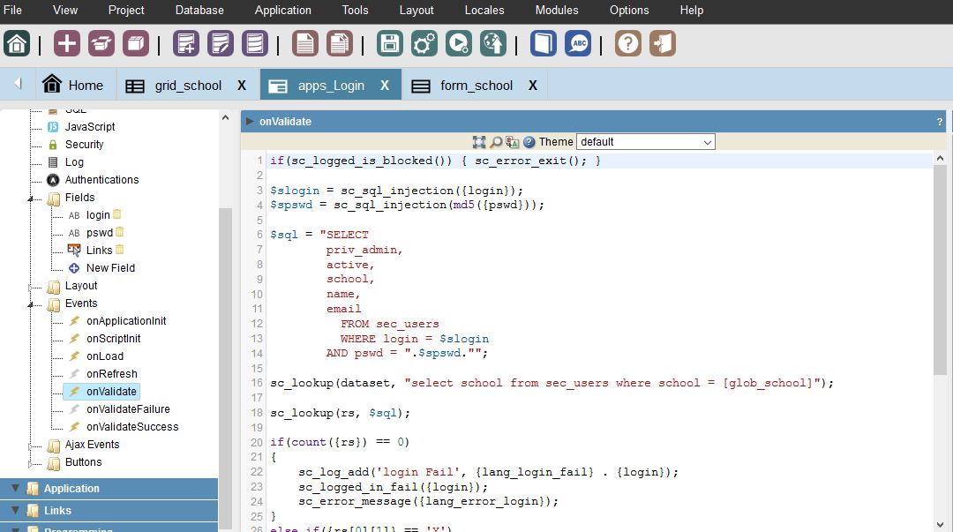The image size is (953, 532).
Task: Expand the Ajax Events folder
Action: 30,446
